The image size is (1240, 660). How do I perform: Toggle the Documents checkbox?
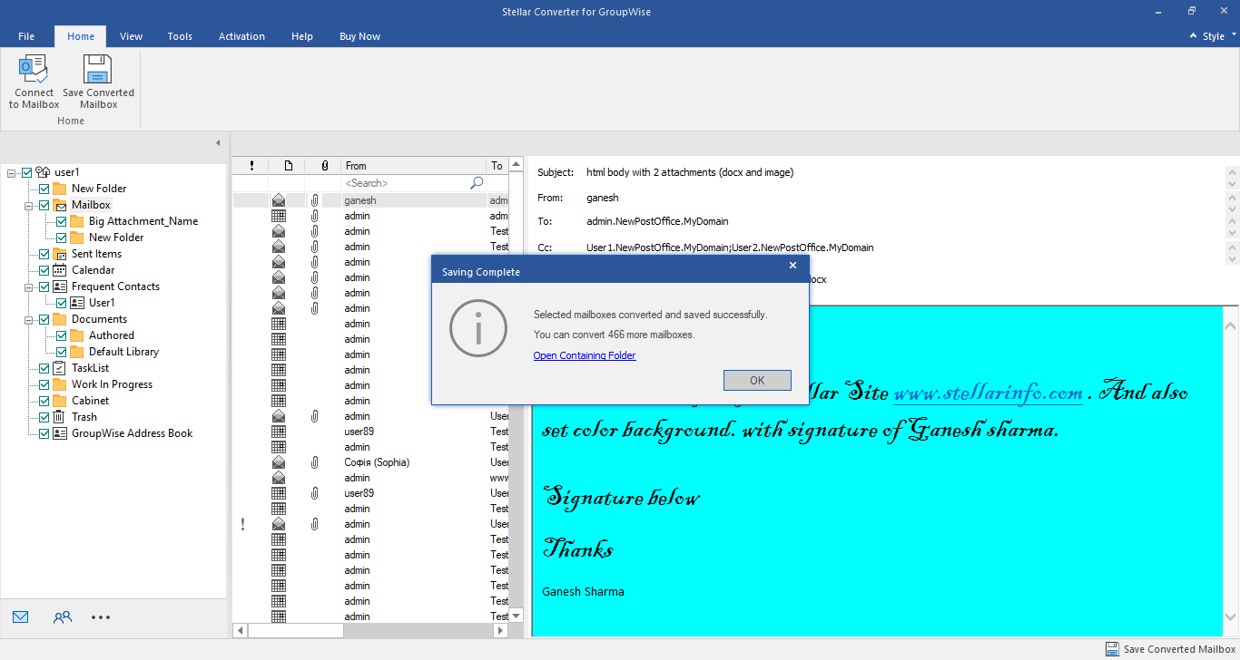point(44,319)
